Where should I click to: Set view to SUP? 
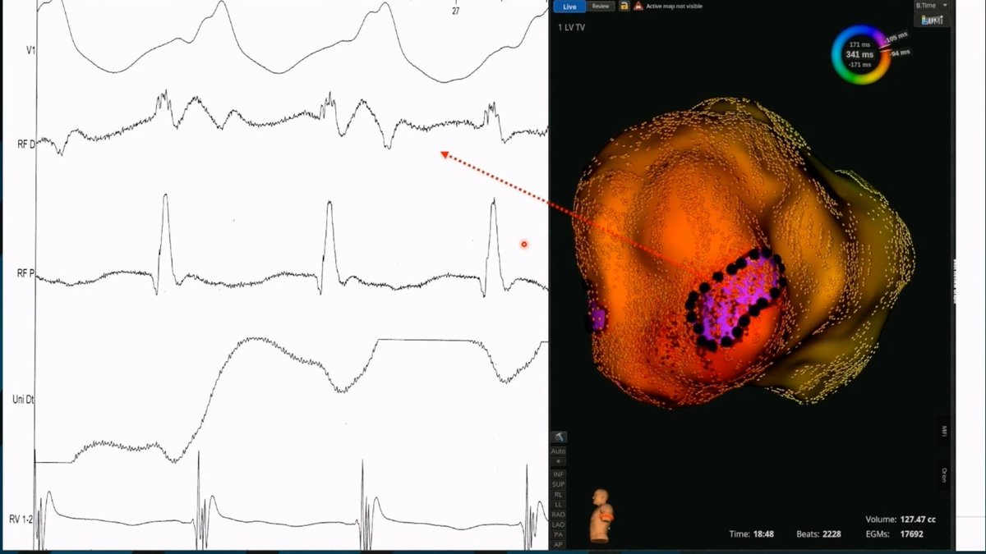coord(559,484)
